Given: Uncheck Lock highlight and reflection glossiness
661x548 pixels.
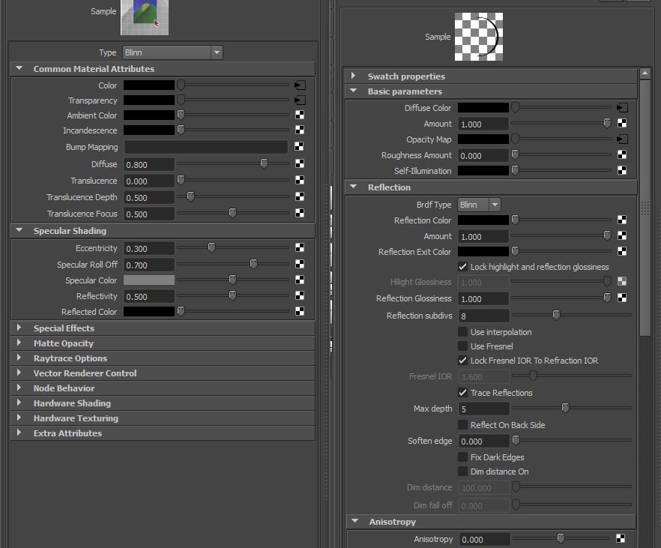Looking at the screenshot, I should coord(463,267).
